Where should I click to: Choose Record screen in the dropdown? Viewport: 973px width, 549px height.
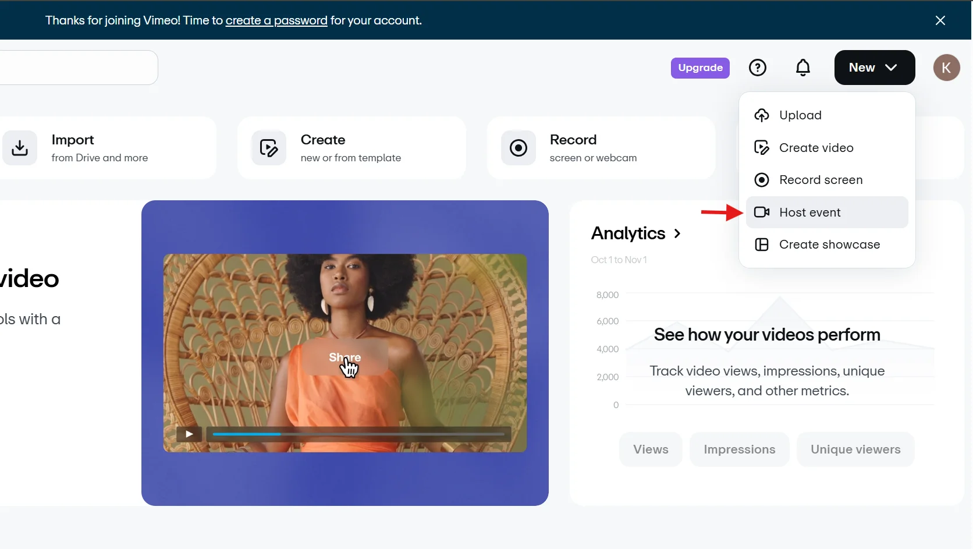point(821,180)
